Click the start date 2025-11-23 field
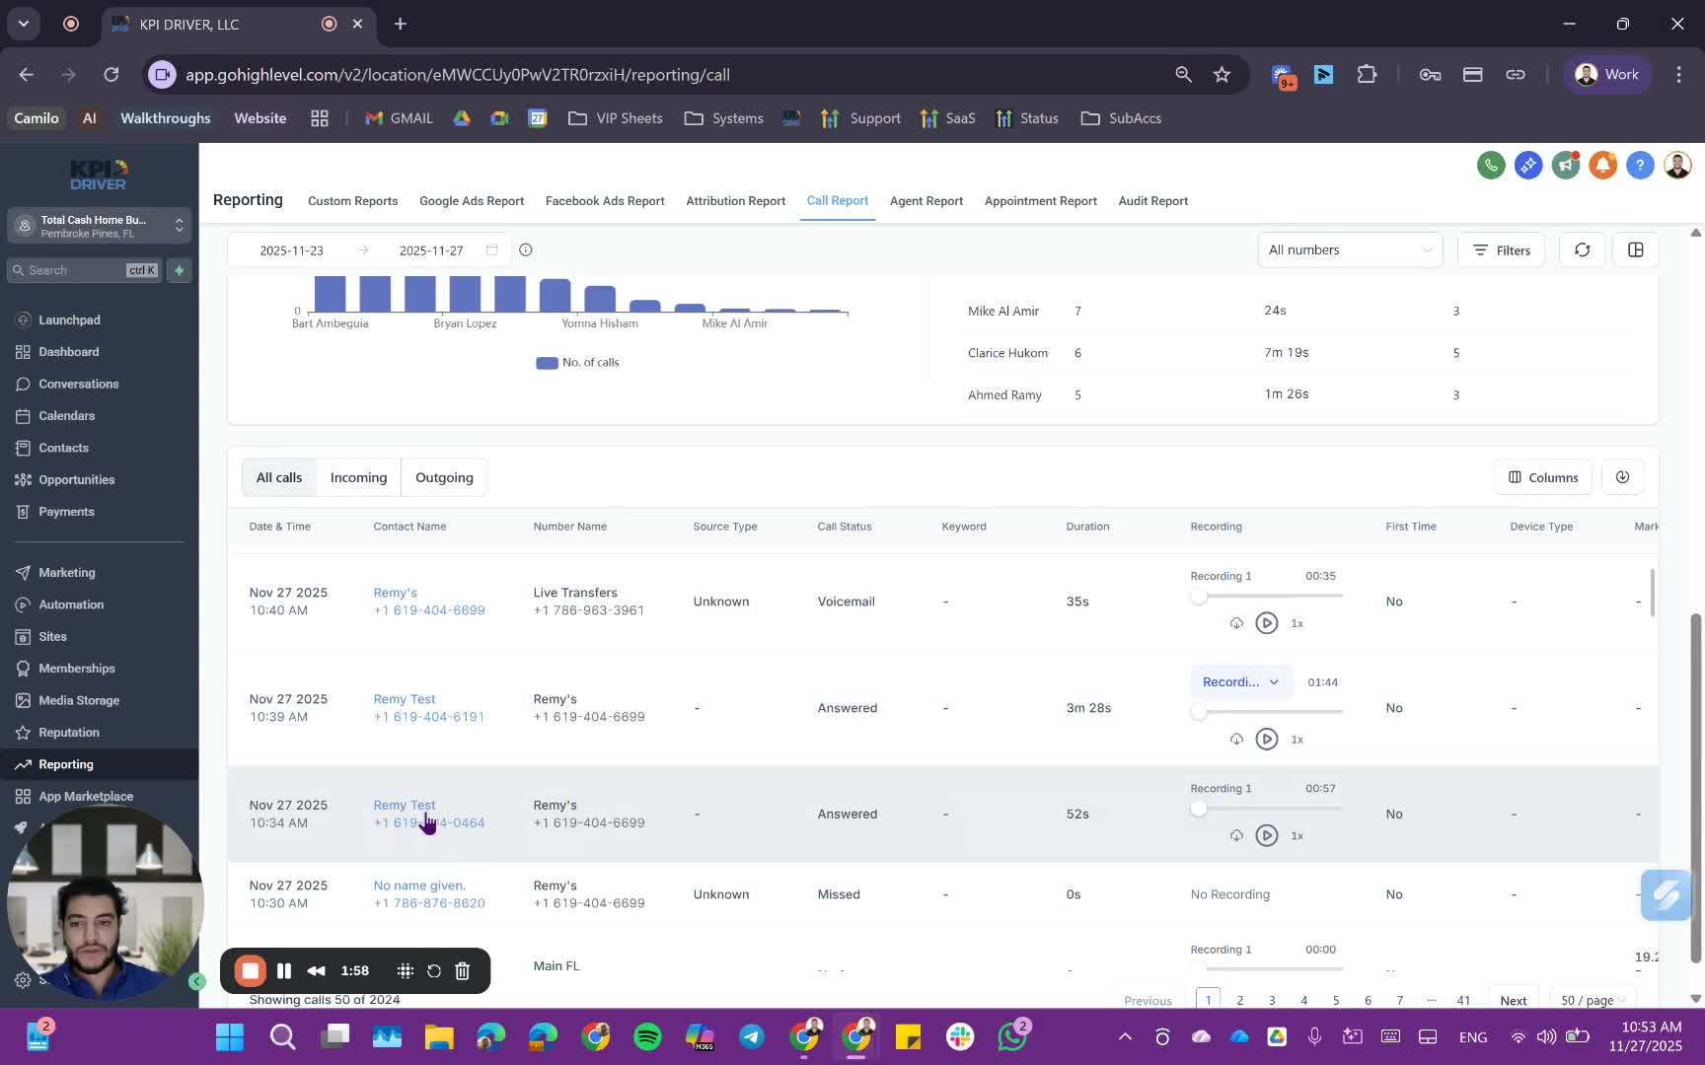This screenshot has width=1705, height=1065. 291,250
